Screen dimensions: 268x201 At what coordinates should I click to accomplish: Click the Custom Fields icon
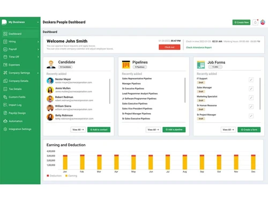[x=5, y=97]
